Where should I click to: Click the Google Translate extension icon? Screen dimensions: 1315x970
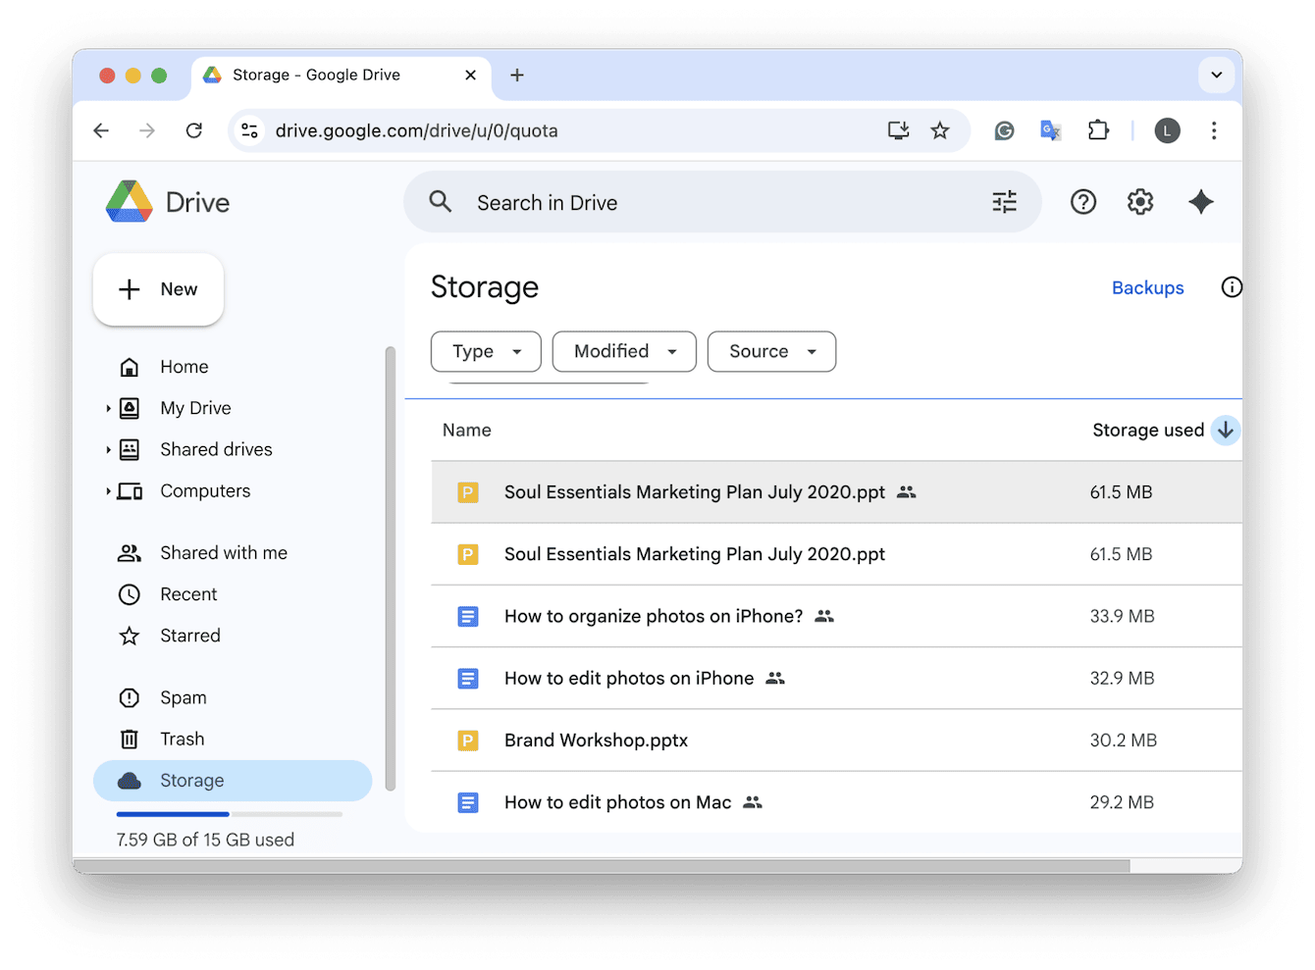click(x=1050, y=130)
